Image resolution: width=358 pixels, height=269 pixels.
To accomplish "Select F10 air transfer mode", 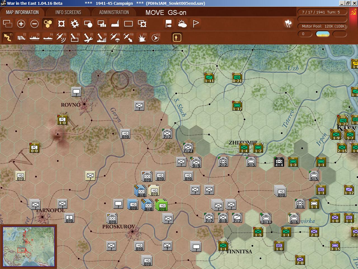I will coord(128,38).
